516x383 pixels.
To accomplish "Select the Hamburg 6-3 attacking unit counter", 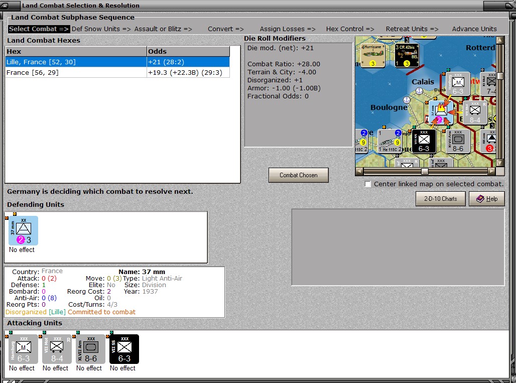I will [24, 349].
